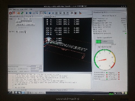Select the Z axis radio button

pos(29,19)
